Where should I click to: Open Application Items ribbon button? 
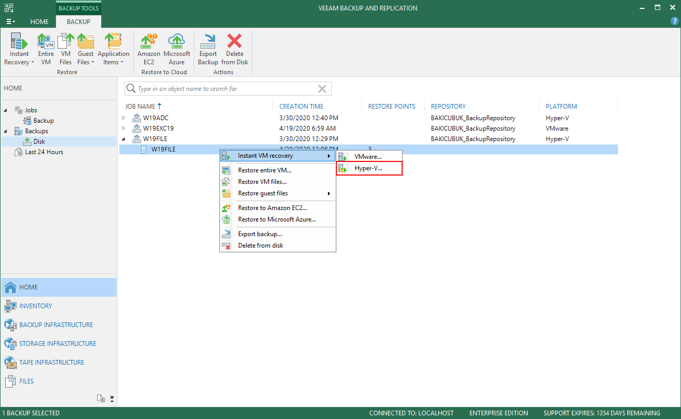[x=113, y=49]
